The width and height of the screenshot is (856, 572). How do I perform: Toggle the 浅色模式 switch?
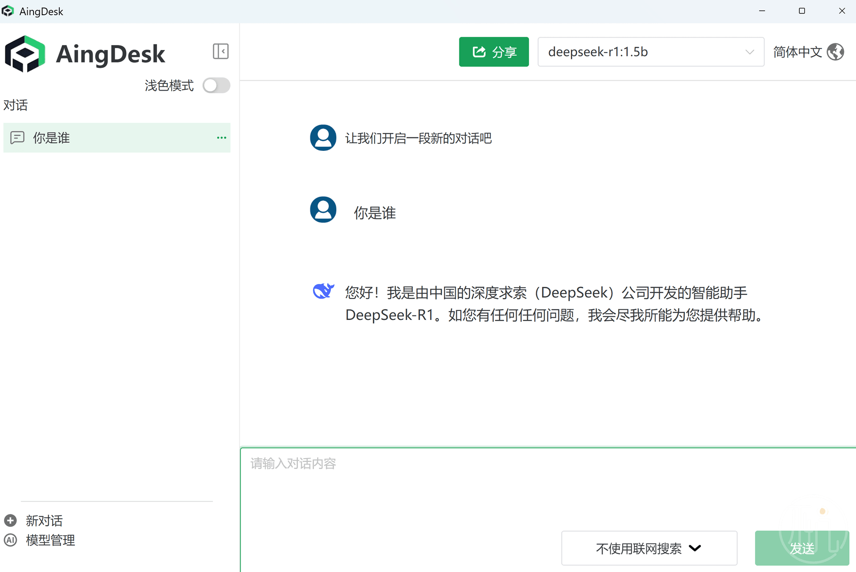216,85
